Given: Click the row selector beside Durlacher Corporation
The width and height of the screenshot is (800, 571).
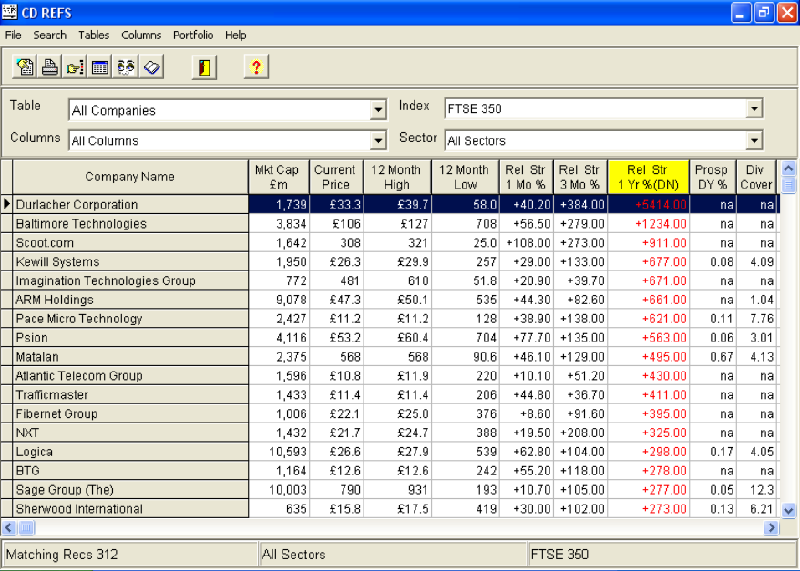Looking at the screenshot, I should 6,204.
